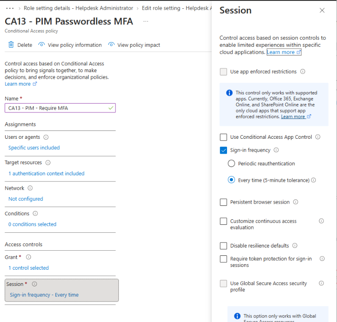Enable Use Conditional Access App Control checkbox
Image resolution: width=337 pixels, height=322 pixels.
[224, 137]
